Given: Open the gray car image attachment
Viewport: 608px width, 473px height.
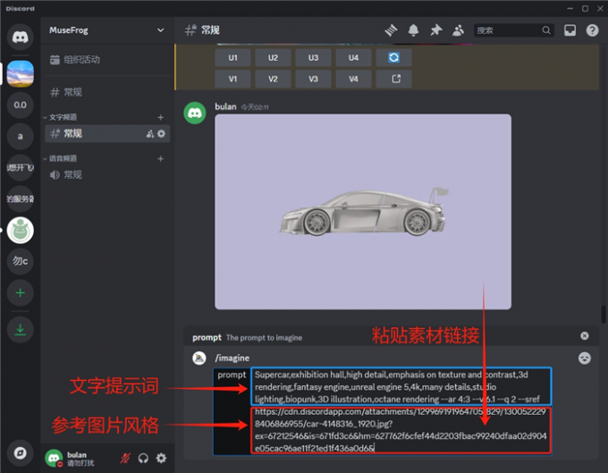Looking at the screenshot, I should 363,212.
